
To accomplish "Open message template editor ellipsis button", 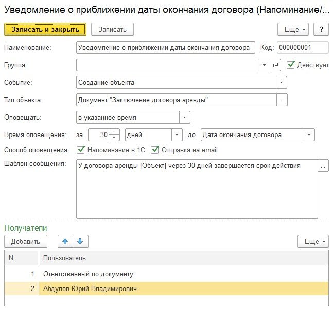I will point(323,166).
